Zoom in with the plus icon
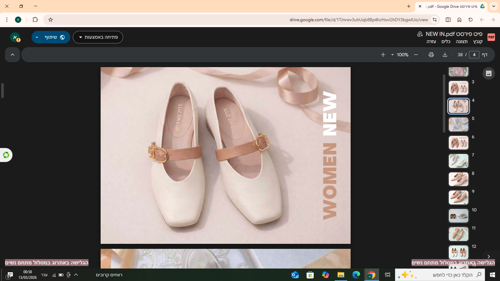The width and height of the screenshot is (500, 281). [383, 55]
